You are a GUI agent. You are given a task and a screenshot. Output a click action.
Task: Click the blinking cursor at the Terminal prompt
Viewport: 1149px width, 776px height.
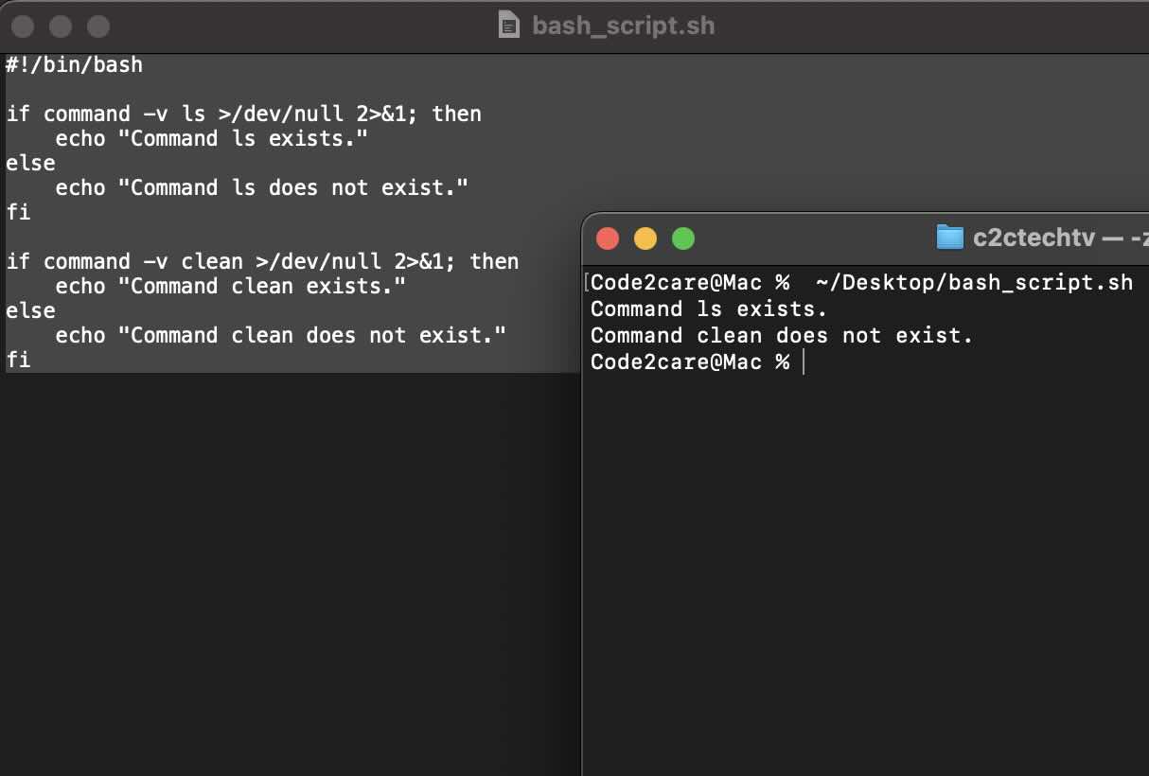click(x=804, y=362)
